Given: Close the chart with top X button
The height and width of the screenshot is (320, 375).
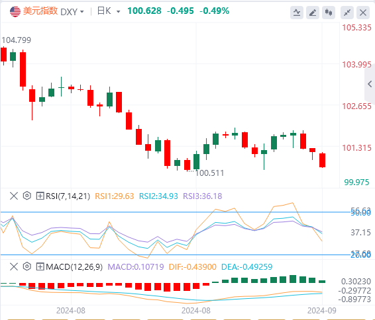Looking at the screenshot, I should [363, 13].
